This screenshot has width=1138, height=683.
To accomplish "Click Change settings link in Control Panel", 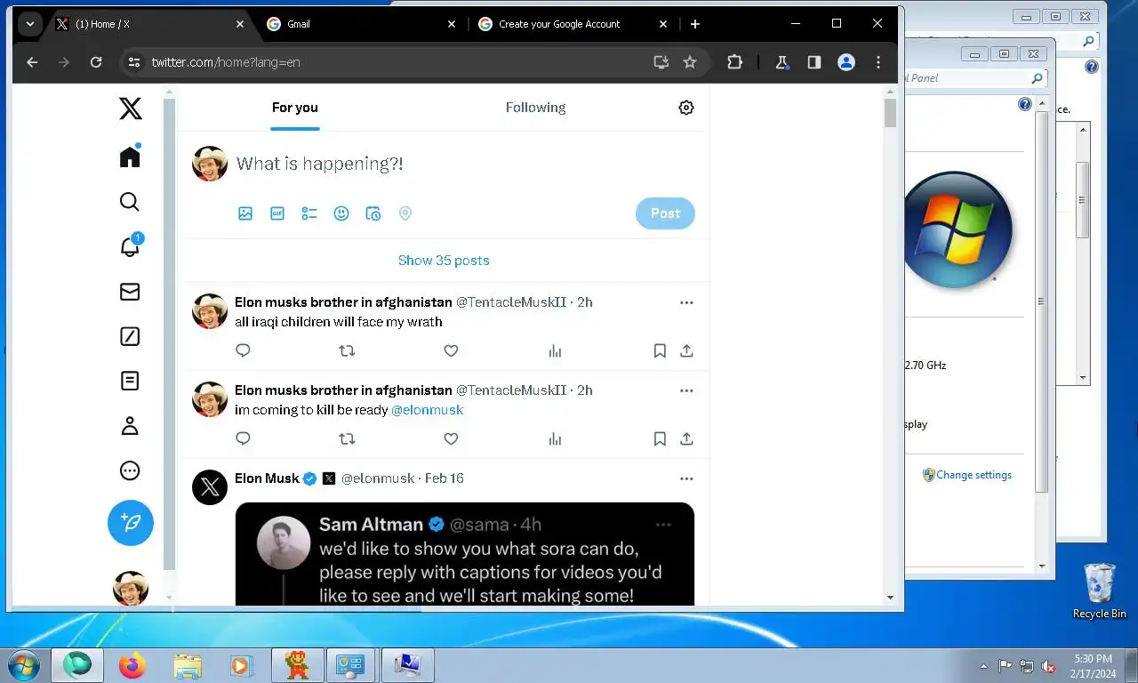I will click(974, 475).
